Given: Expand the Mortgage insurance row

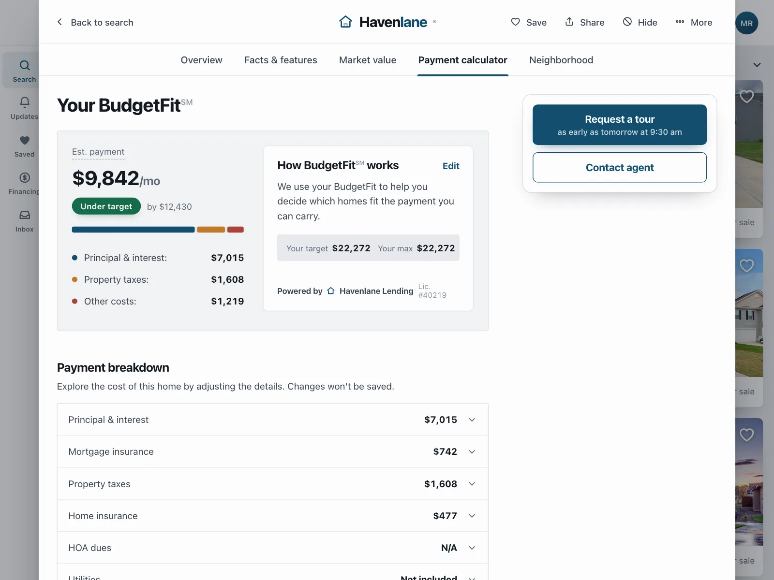Looking at the screenshot, I should point(272,451).
